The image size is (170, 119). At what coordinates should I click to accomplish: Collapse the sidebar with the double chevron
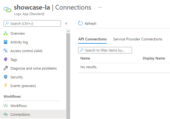pyautogui.click(x=66, y=23)
